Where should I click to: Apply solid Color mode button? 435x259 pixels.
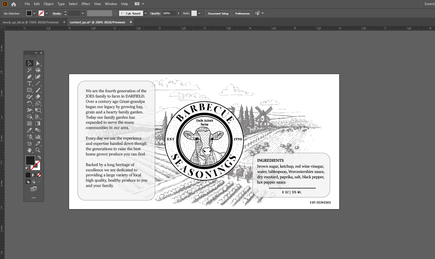click(x=28, y=175)
